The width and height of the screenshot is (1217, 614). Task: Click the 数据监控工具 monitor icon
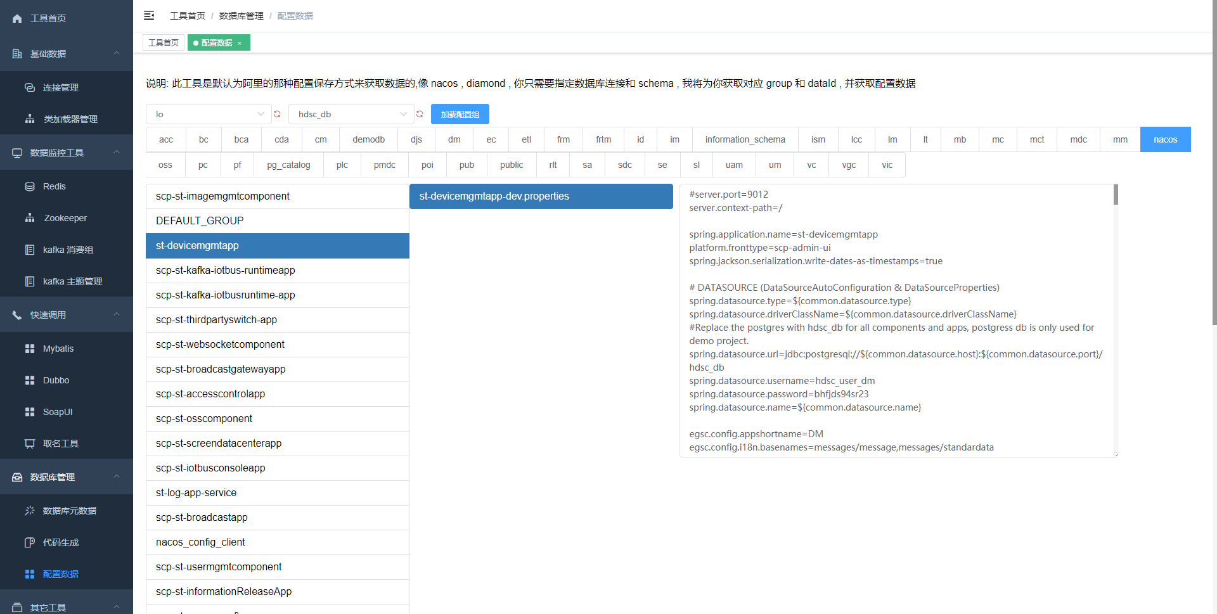pos(17,153)
